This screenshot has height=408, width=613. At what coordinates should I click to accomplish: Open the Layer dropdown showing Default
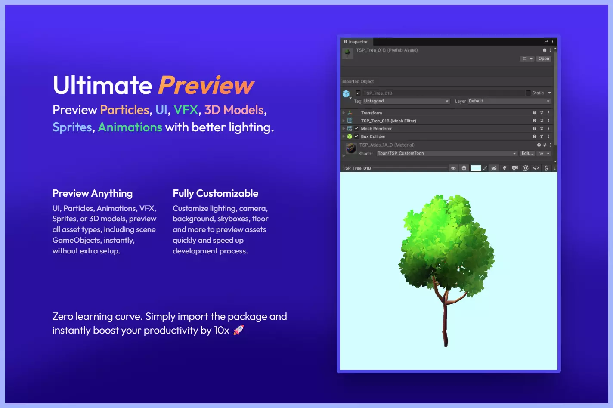(509, 101)
